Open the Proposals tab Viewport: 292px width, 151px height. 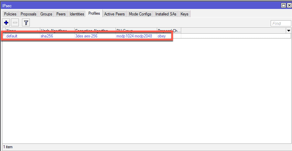(28, 14)
